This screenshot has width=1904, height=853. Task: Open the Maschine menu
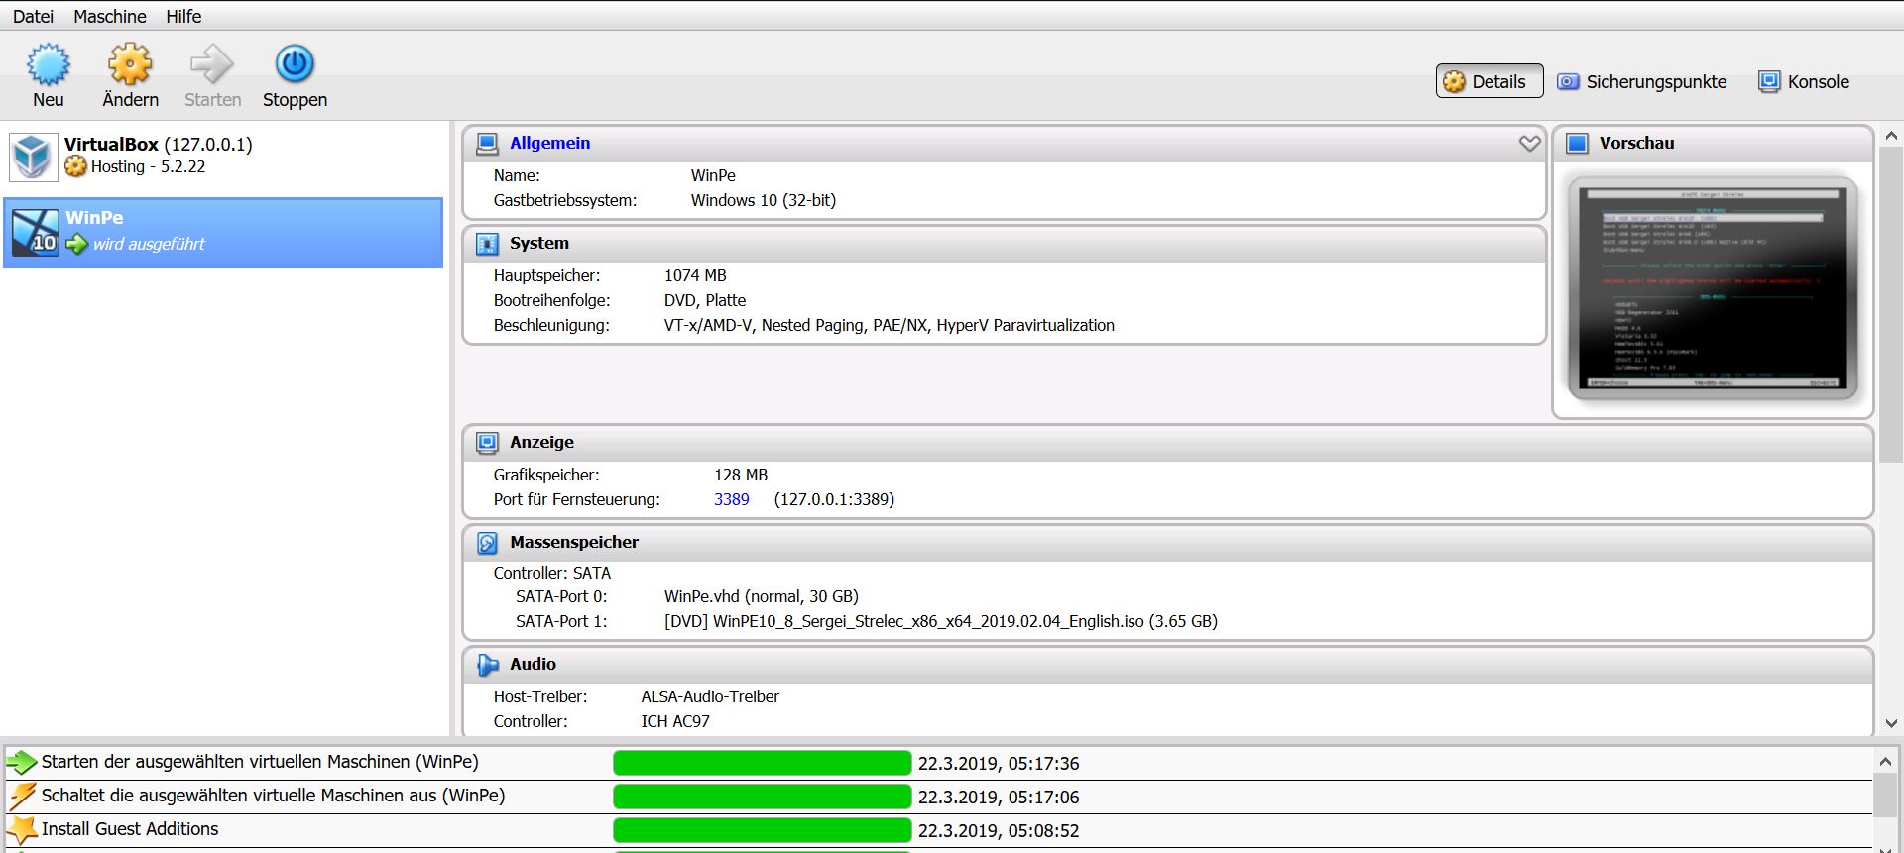110,16
